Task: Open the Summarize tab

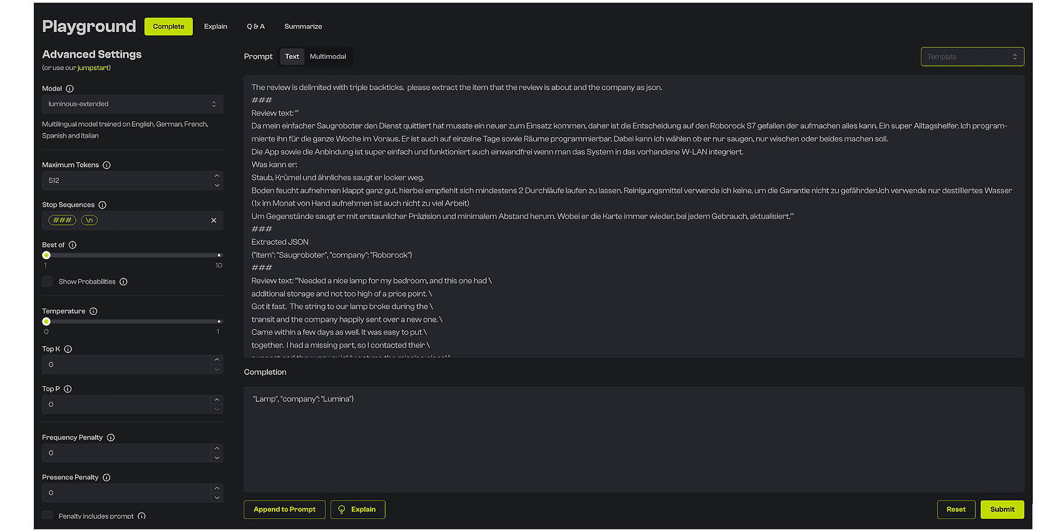Action: tap(303, 27)
